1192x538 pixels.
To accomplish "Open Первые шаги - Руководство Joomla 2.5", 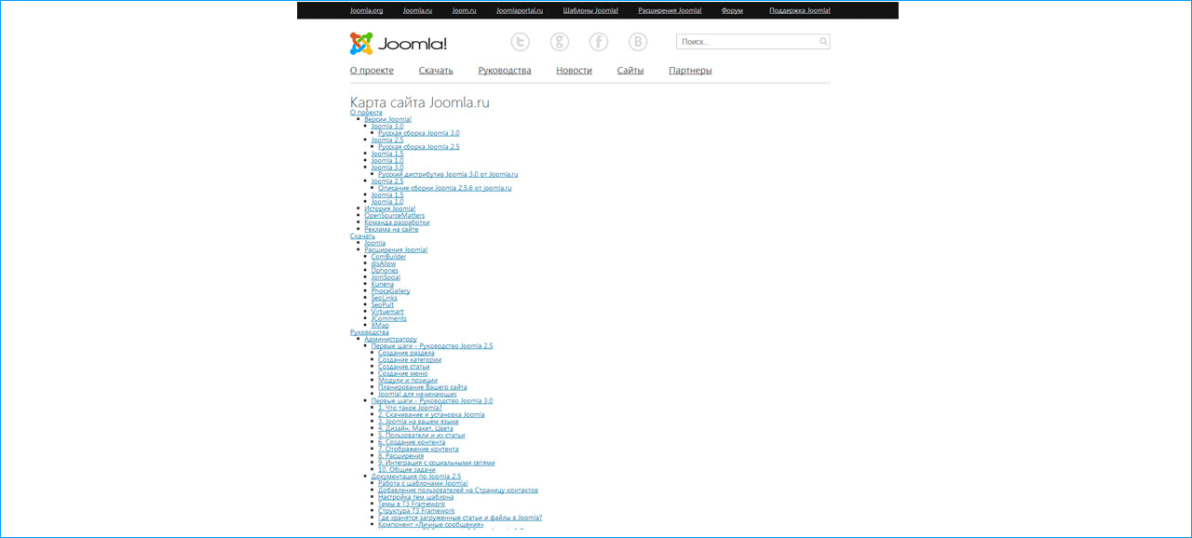I will pyautogui.click(x=432, y=346).
